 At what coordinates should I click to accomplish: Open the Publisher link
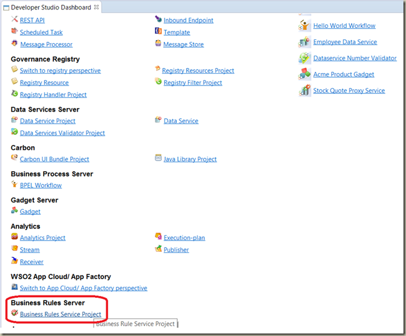(176, 250)
